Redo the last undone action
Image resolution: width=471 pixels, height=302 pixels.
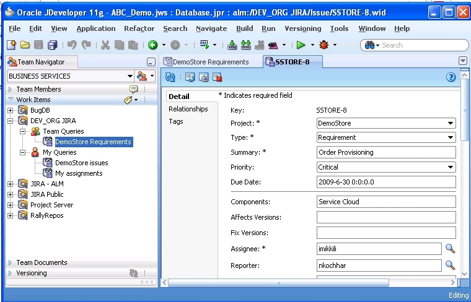[86, 45]
